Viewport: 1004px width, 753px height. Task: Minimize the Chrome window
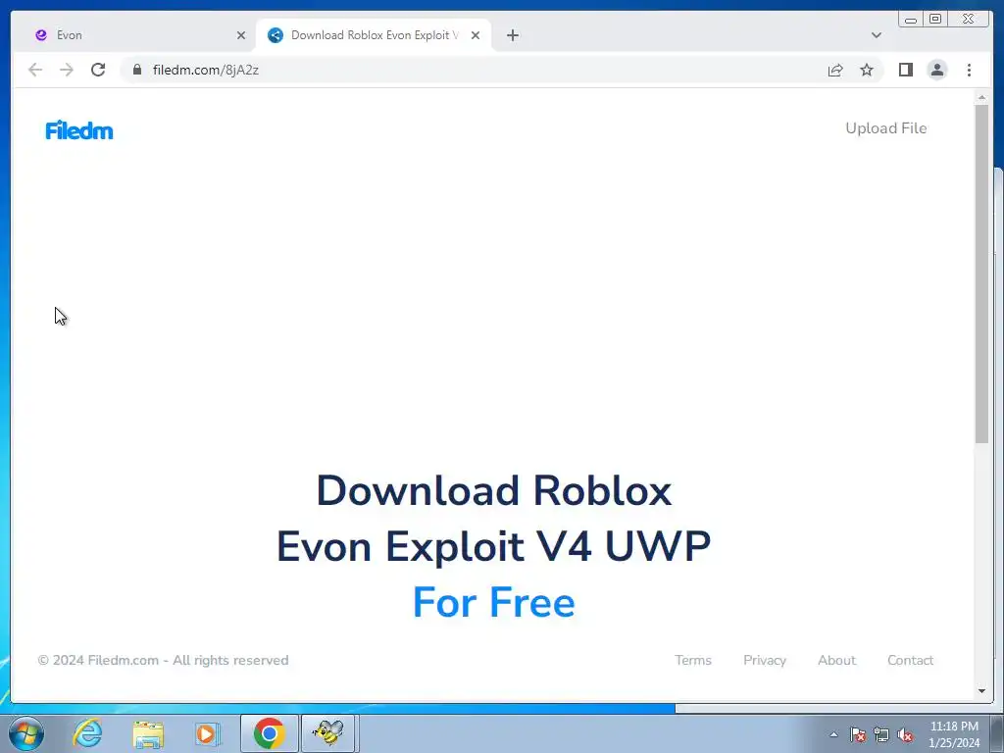pyautogui.click(x=911, y=20)
